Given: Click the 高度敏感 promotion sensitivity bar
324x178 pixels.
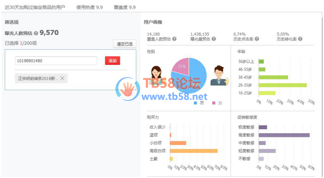Looking at the screenshot, I should tap(284, 135).
